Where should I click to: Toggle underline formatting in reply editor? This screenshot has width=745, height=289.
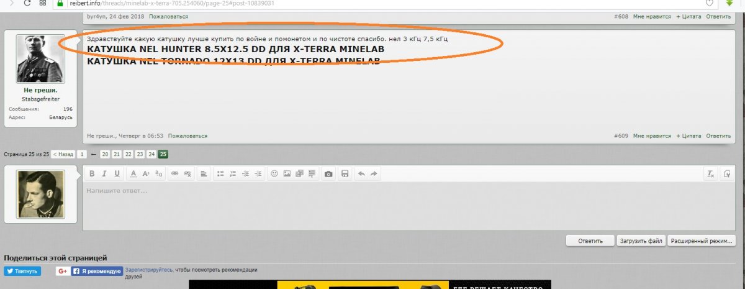tap(117, 174)
